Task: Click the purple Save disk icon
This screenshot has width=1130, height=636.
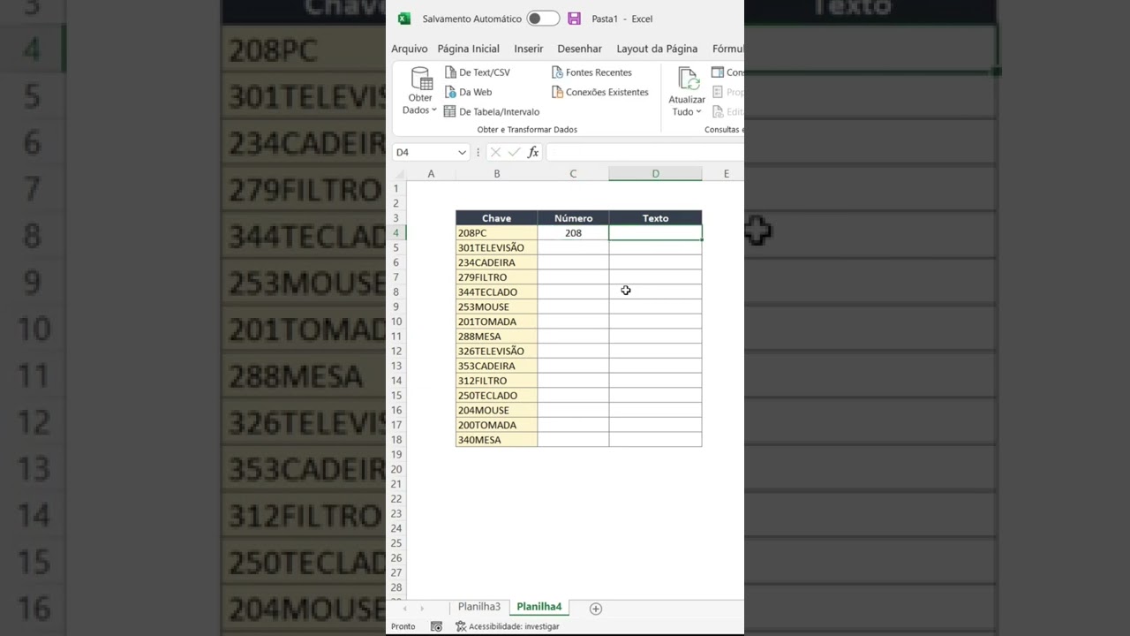Action: coord(574,19)
